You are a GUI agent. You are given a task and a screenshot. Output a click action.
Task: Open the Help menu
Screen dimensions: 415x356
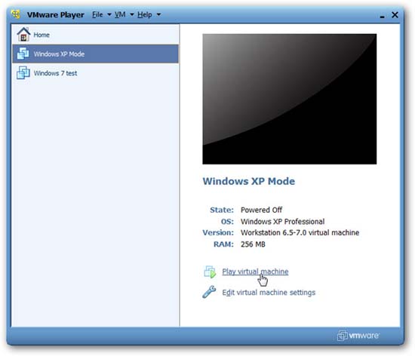pyautogui.click(x=145, y=14)
